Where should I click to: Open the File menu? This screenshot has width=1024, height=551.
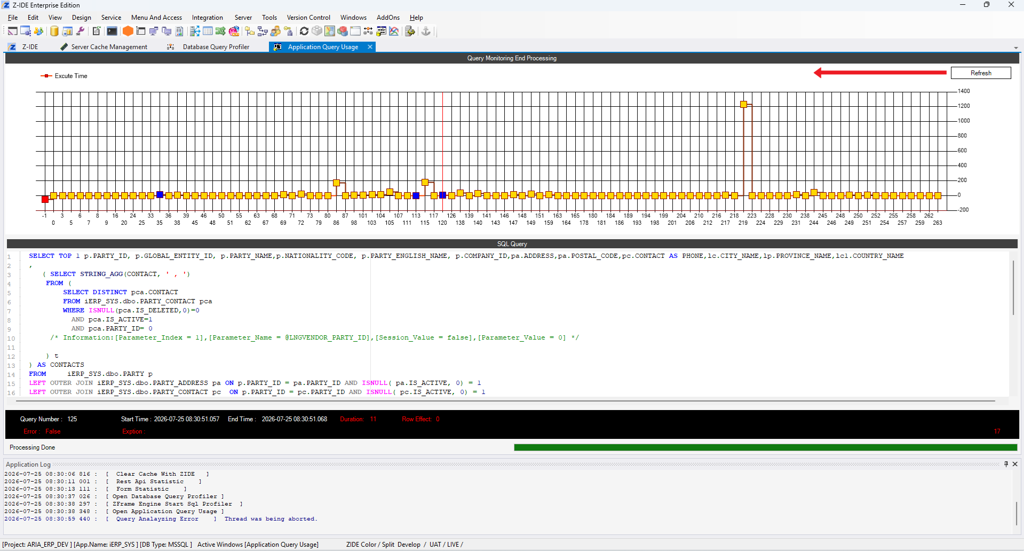pyautogui.click(x=13, y=18)
